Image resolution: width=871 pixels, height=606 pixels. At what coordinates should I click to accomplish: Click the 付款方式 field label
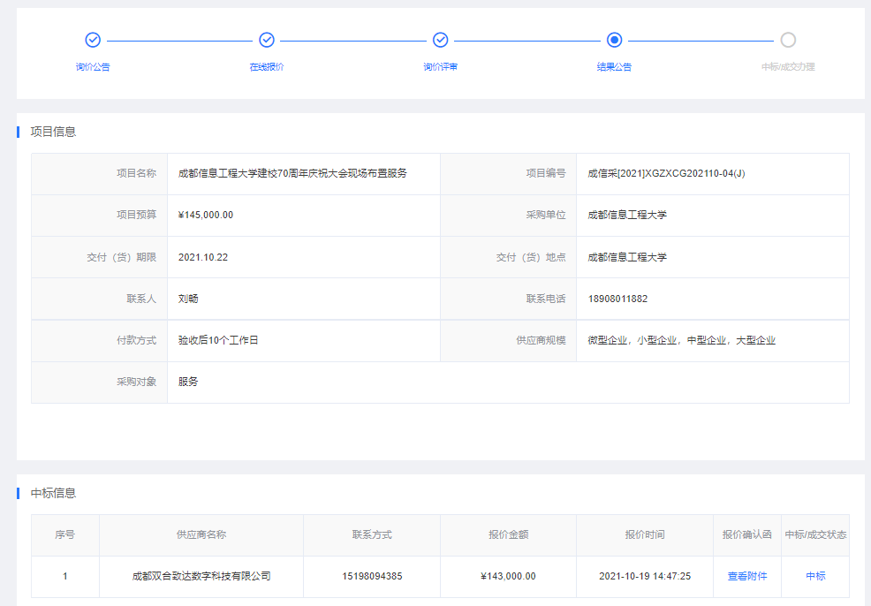[x=137, y=340]
